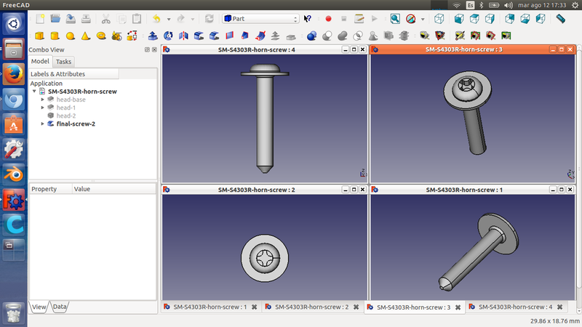Viewport: 582px width, 327px height.
Task: Start macro recording with red circle
Action: tap(328, 18)
